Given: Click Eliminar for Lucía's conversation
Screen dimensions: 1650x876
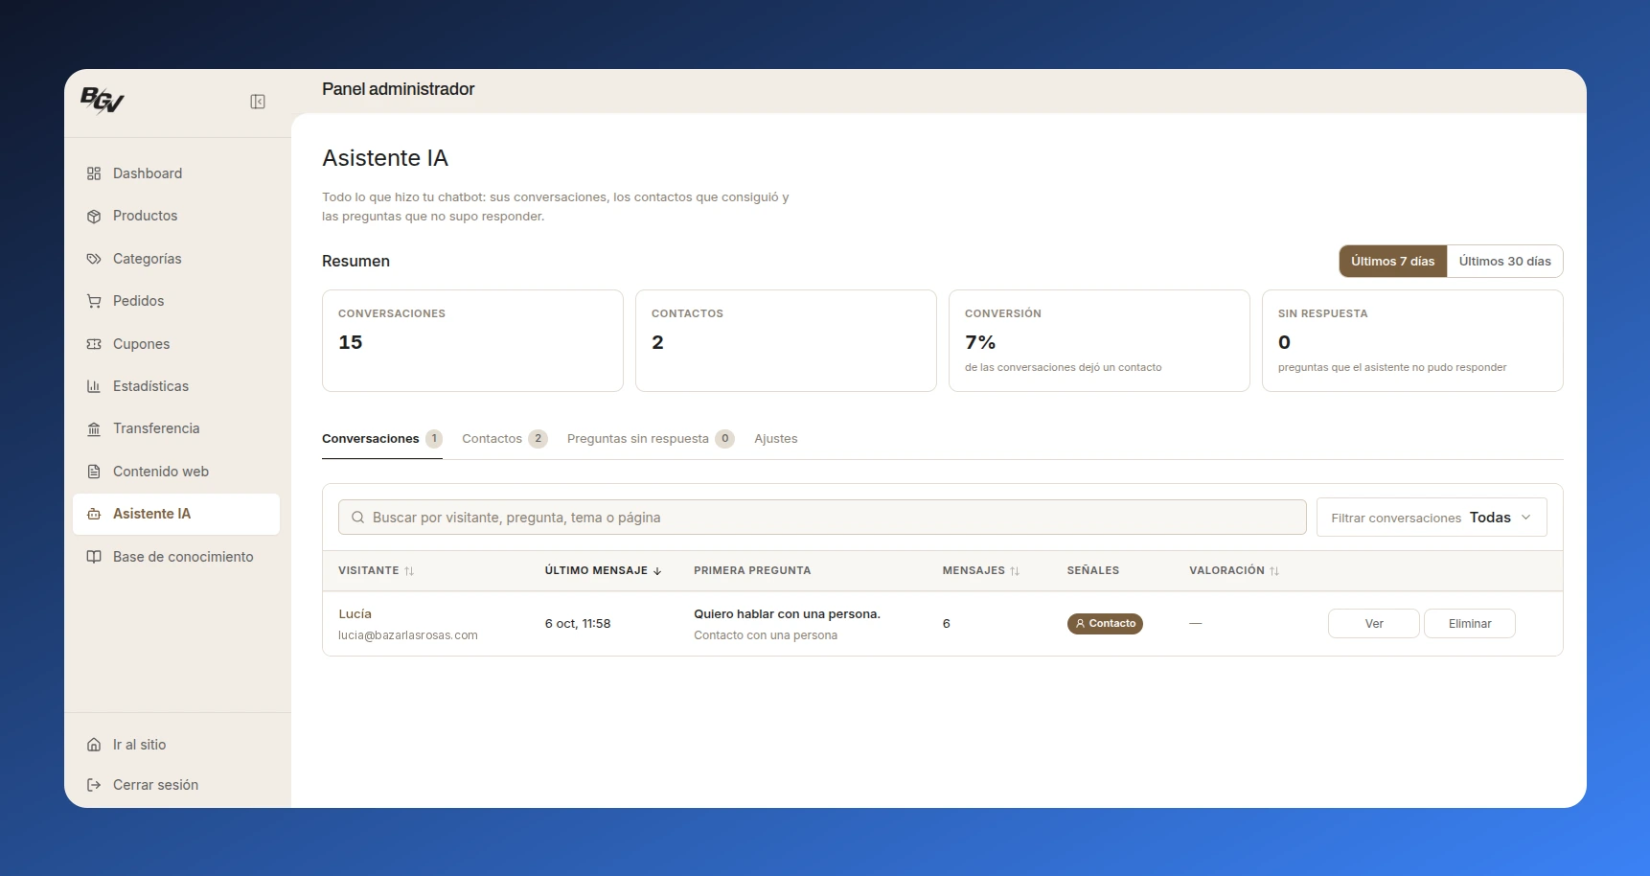Looking at the screenshot, I should point(1470,624).
